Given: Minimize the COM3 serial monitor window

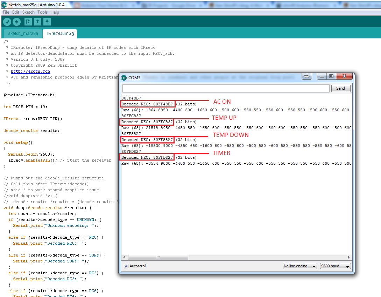Looking at the screenshot, I should (322, 76).
